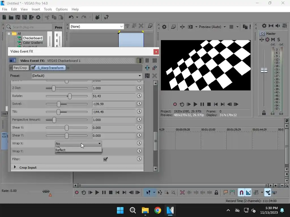
Task: Click the Record button in timeline transport
Action: (76, 193)
